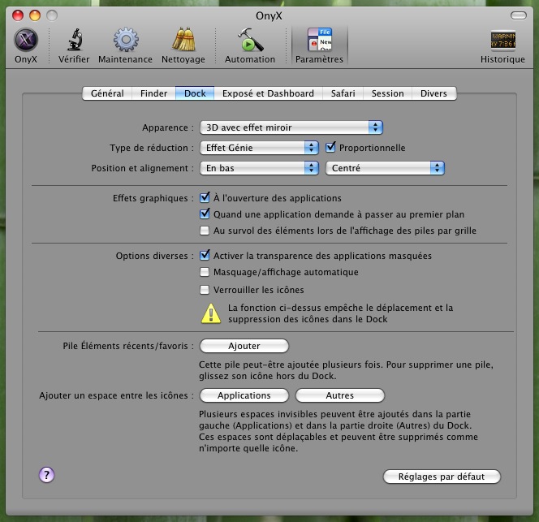Image resolution: width=539 pixels, height=522 pixels.
Task: Click the OnyX window title text
Action: [269, 15]
